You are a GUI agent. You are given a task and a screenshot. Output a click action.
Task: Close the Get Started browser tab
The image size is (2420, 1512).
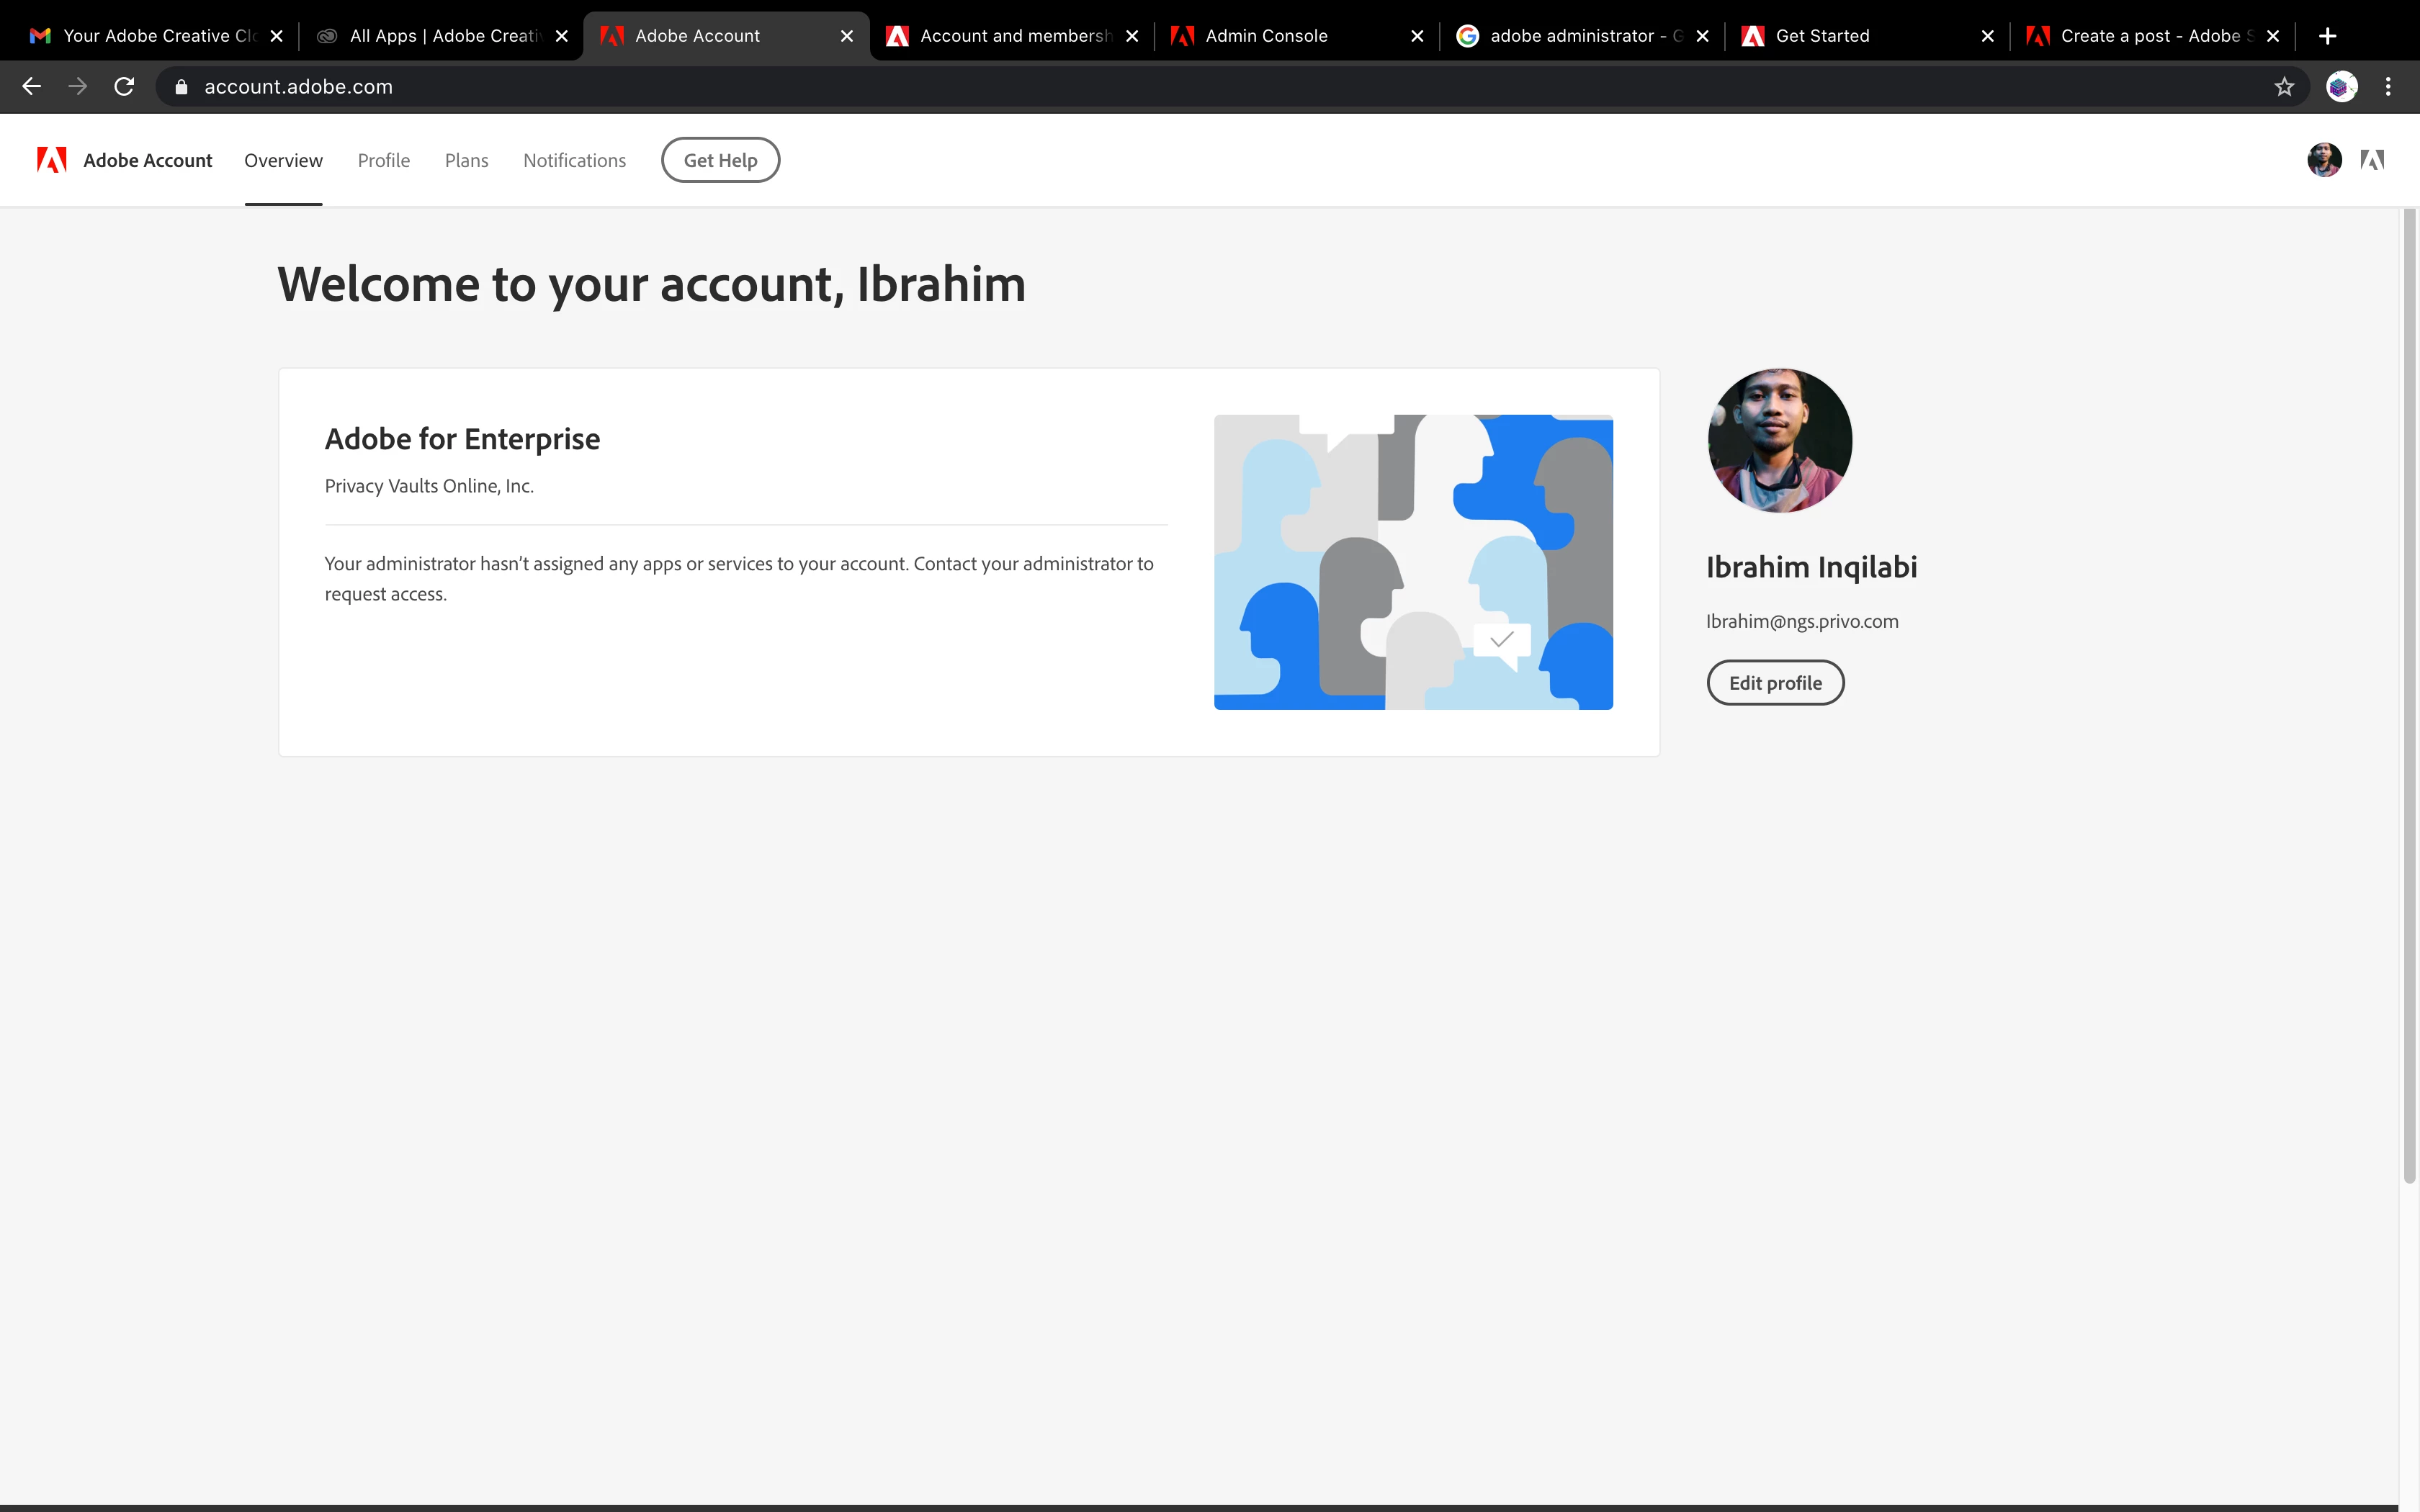(1987, 36)
